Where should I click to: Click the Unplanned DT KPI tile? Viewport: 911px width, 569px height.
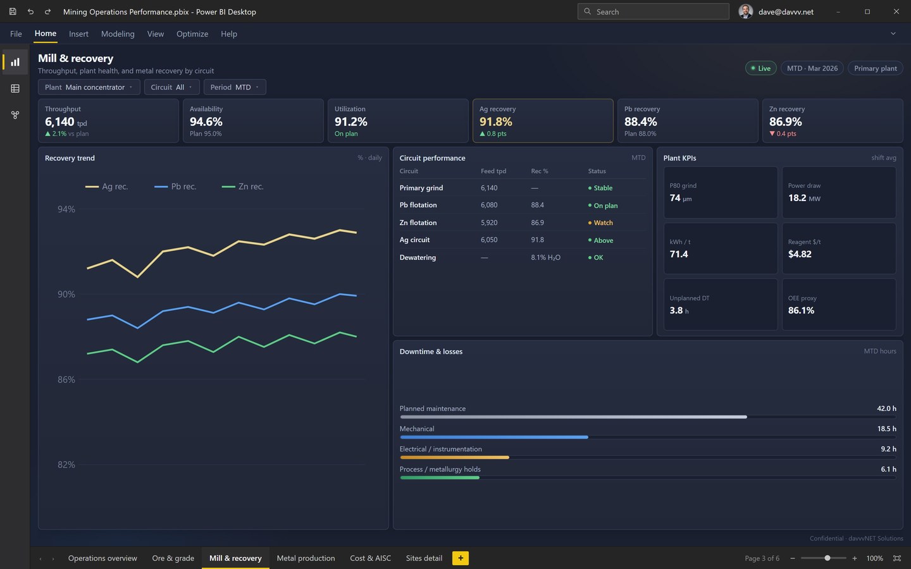[x=721, y=305]
